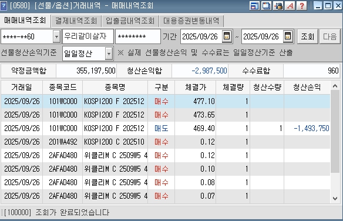The width and height of the screenshot is (343, 221).
Task: Open the 입출금내역조회 tab
Action: click(x=130, y=21)
